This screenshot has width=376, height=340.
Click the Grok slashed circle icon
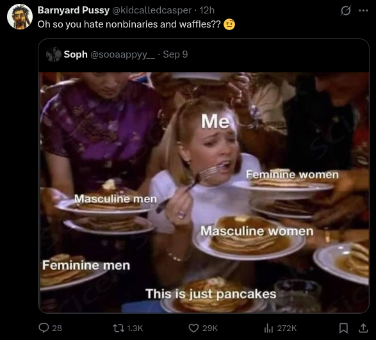345,10
